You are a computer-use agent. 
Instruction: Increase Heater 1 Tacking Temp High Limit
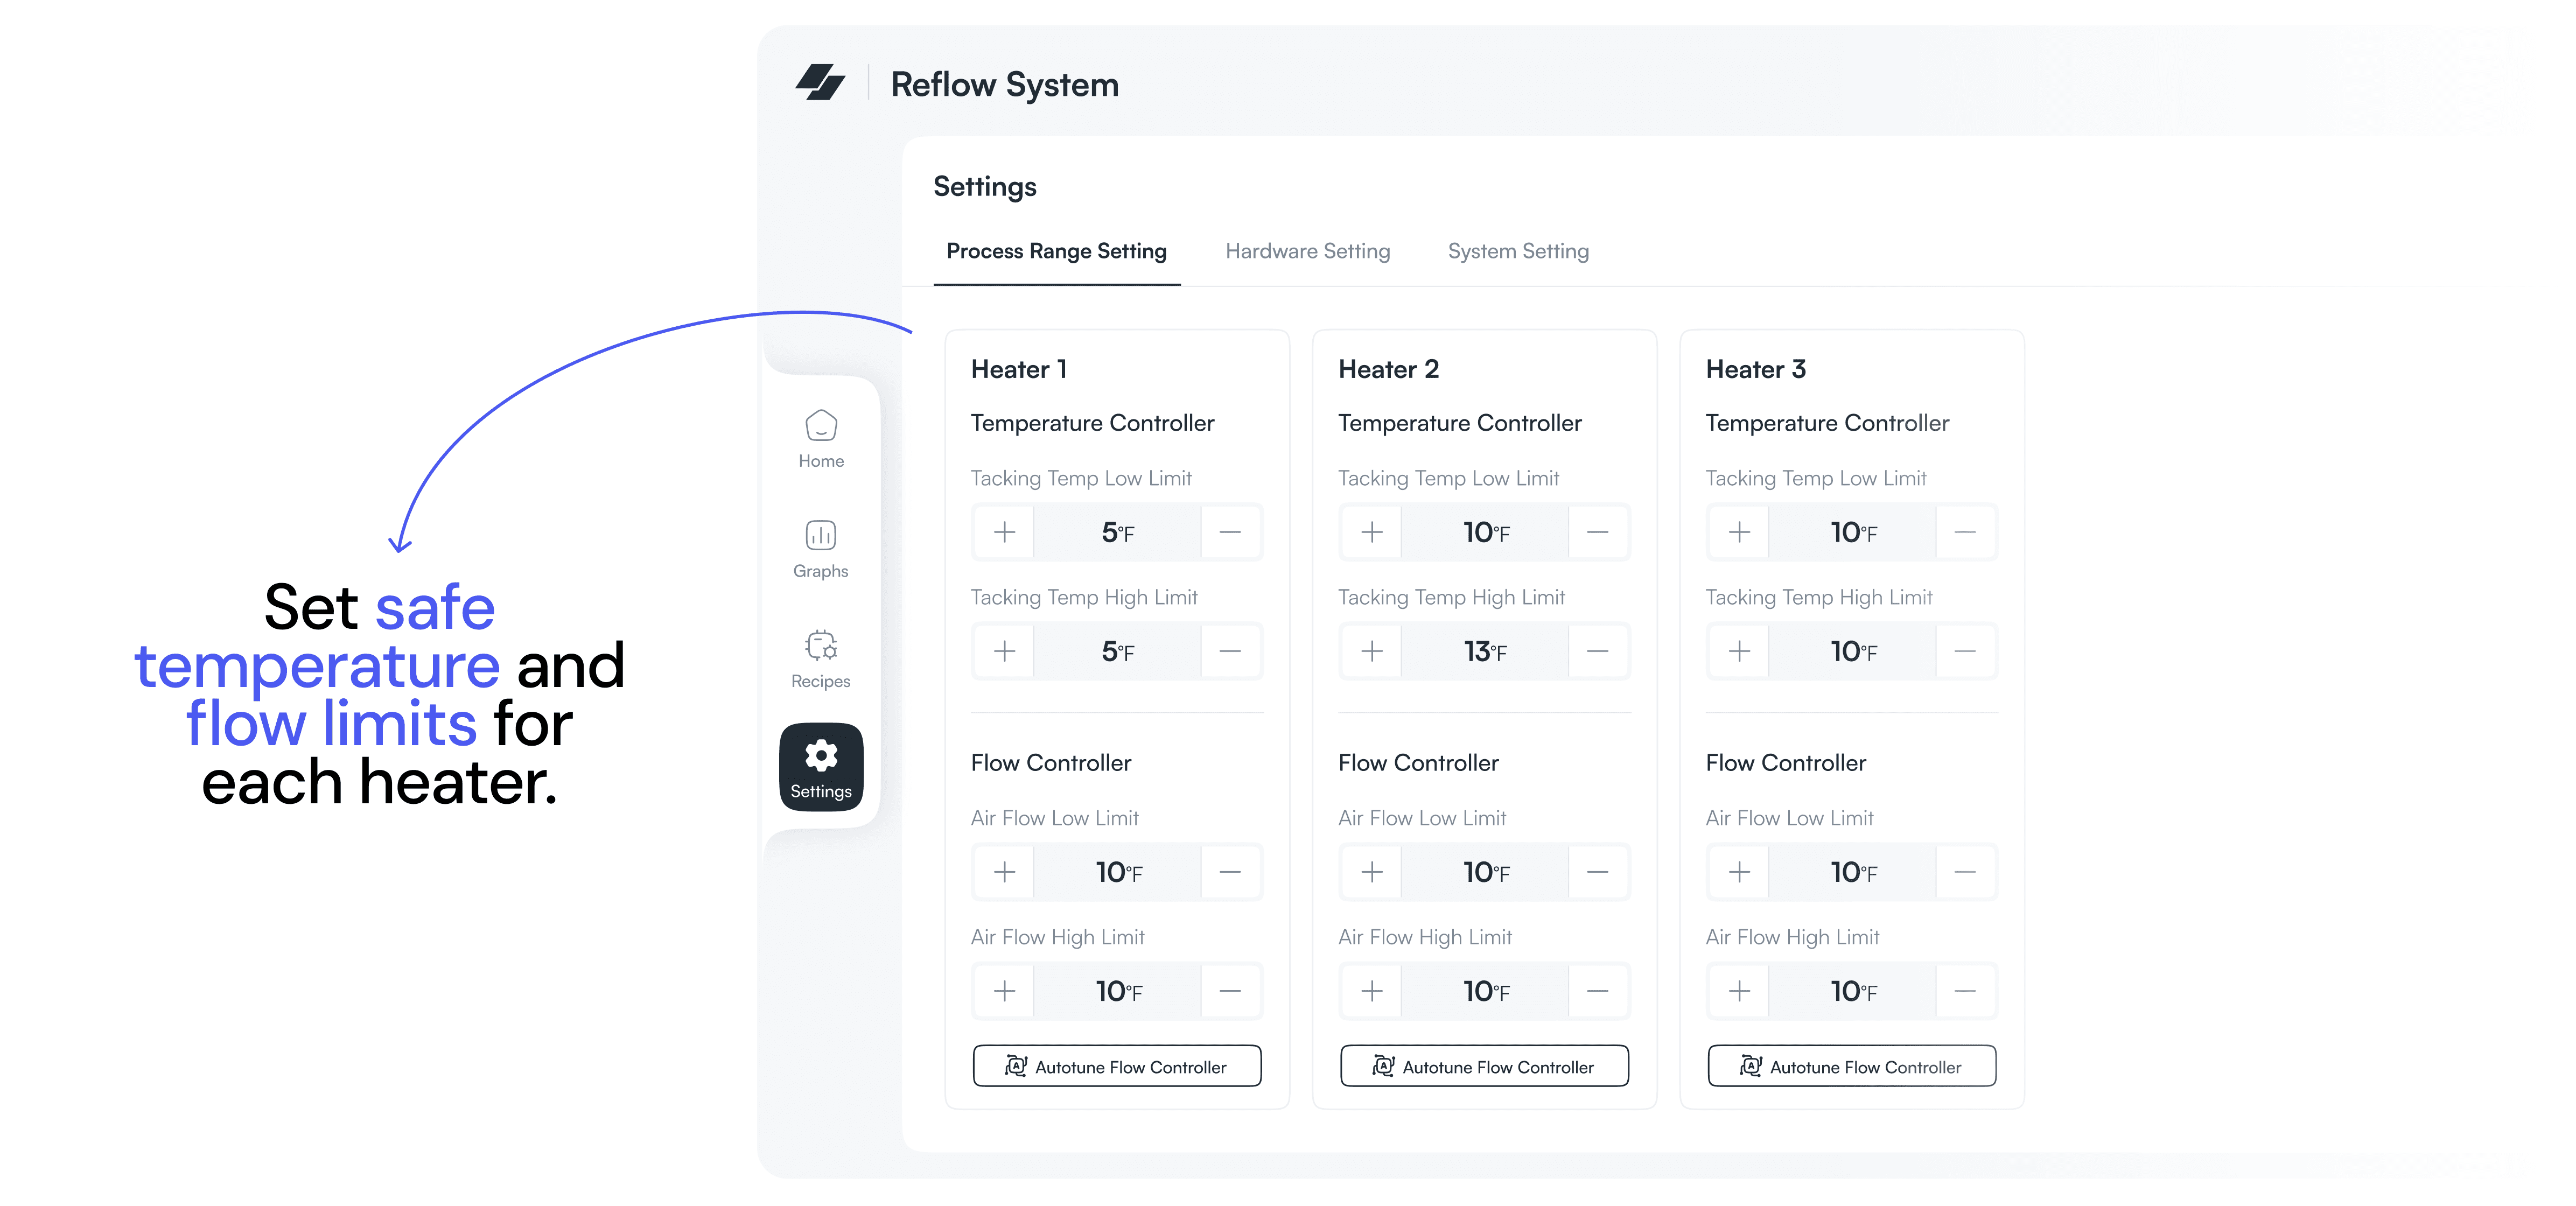[x=1004, y=651]
